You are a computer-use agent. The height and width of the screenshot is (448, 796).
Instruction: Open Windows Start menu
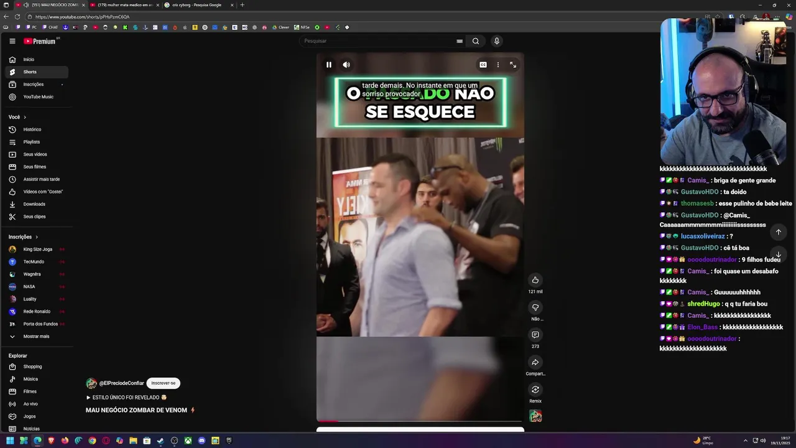[x=10, y=441]
